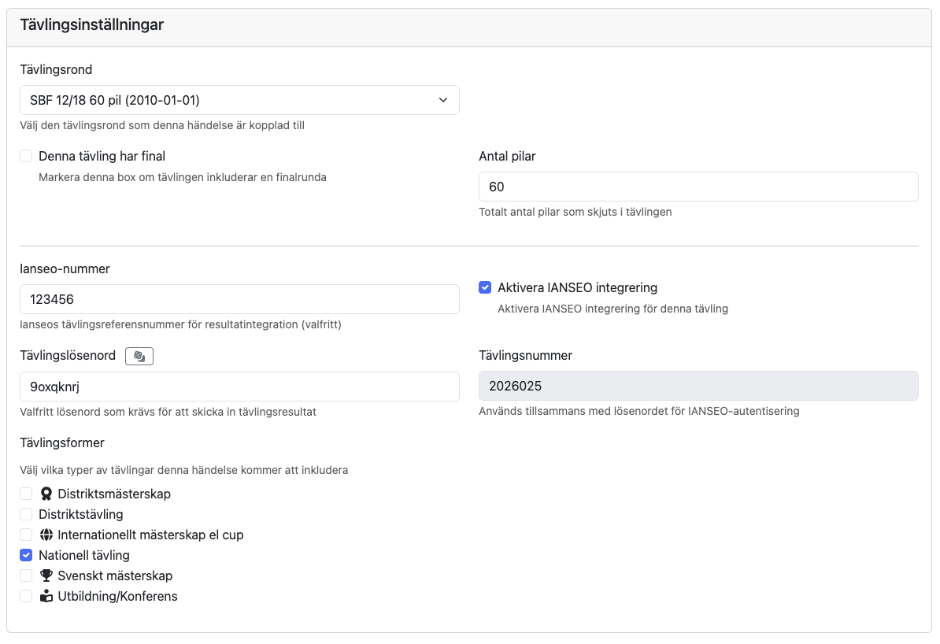Screen dimensions: 940x644
Task: Click the Distriktsmästerskap award ribbon icon
Action: [46, 494]
